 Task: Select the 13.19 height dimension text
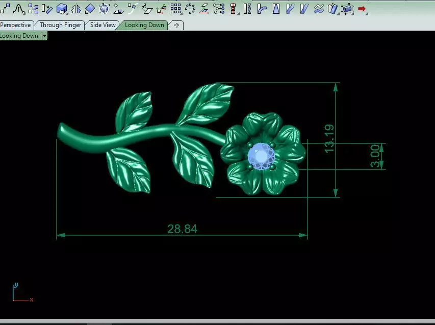tap(329, 139)
